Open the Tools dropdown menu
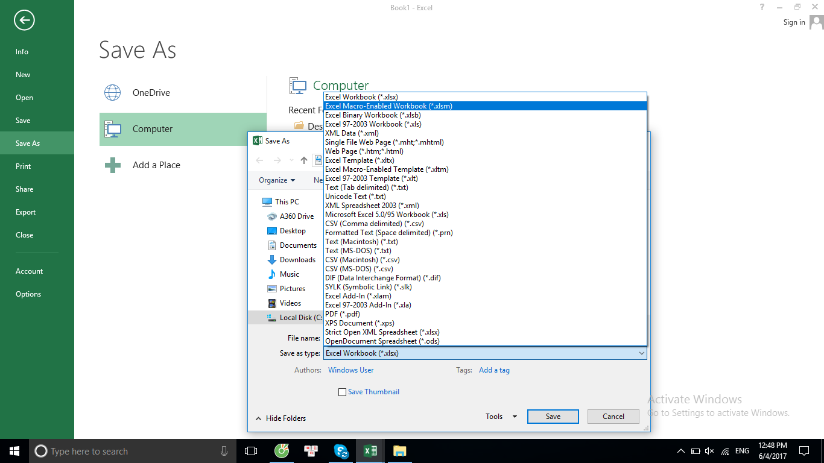Image resolution: width=824 pixels, height=463 pixels. coord(501,417)
